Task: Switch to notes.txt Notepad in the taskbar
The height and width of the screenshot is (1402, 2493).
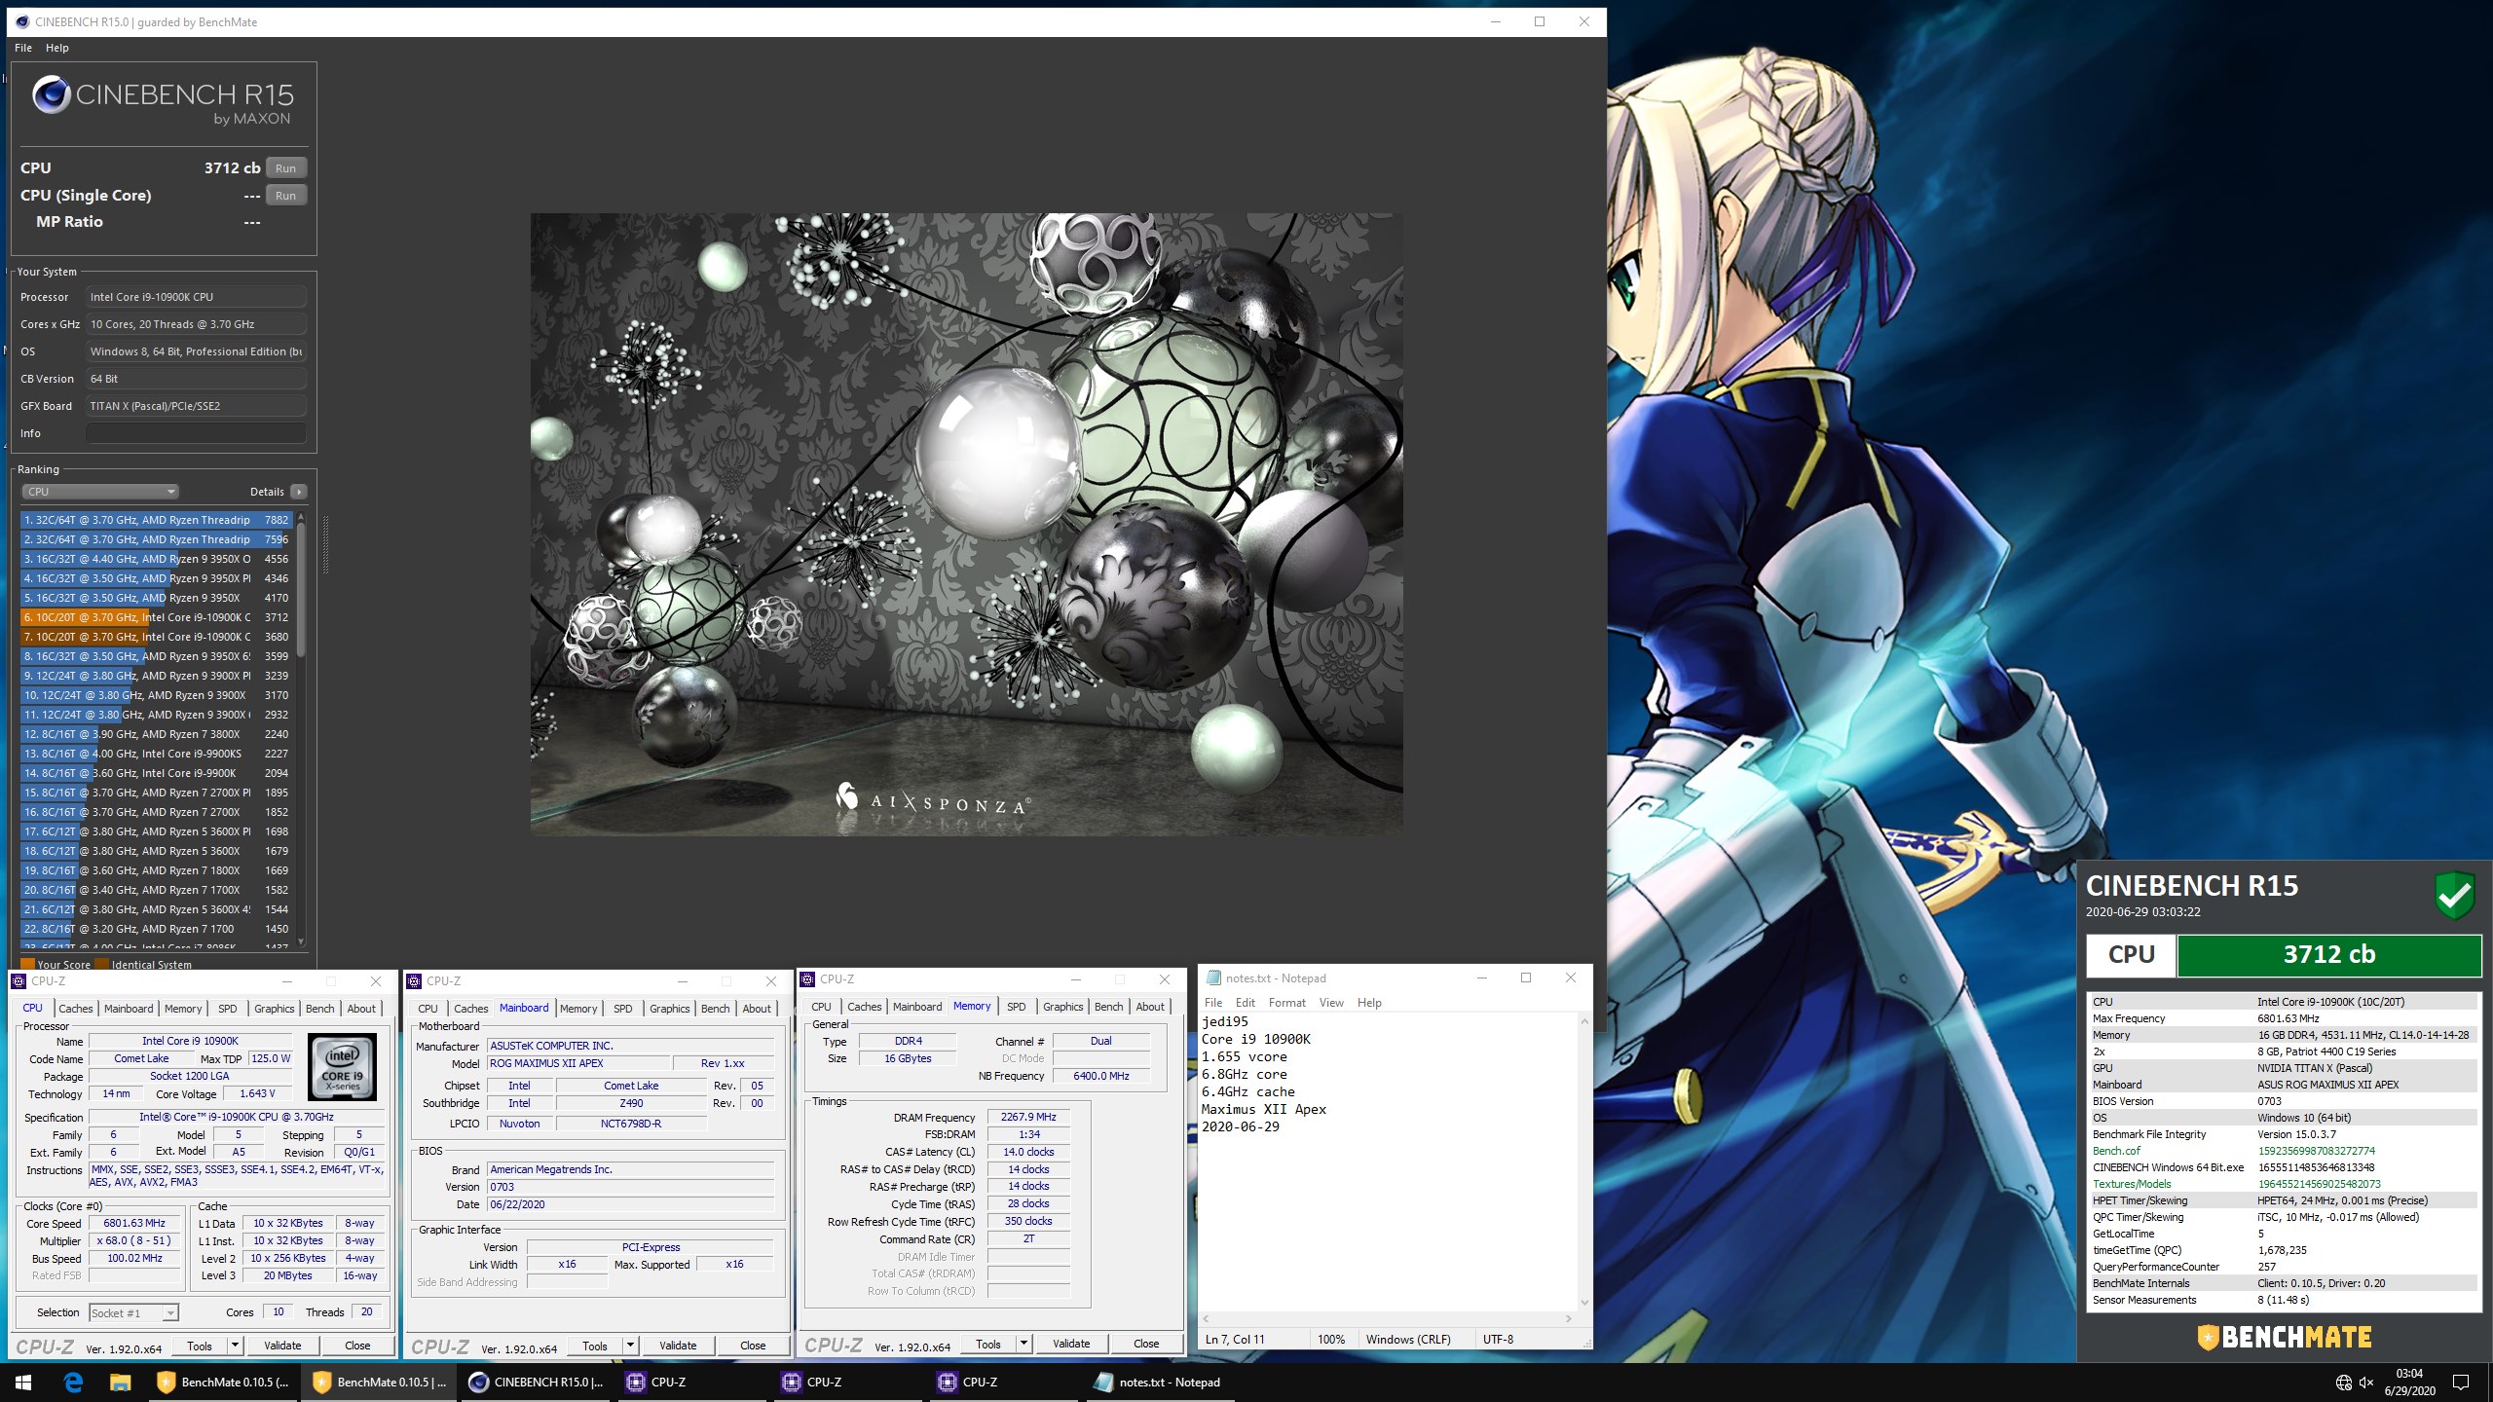Action: point(1159,1382)
